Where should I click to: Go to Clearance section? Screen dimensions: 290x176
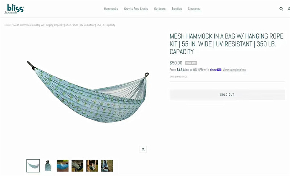[194, 9]
